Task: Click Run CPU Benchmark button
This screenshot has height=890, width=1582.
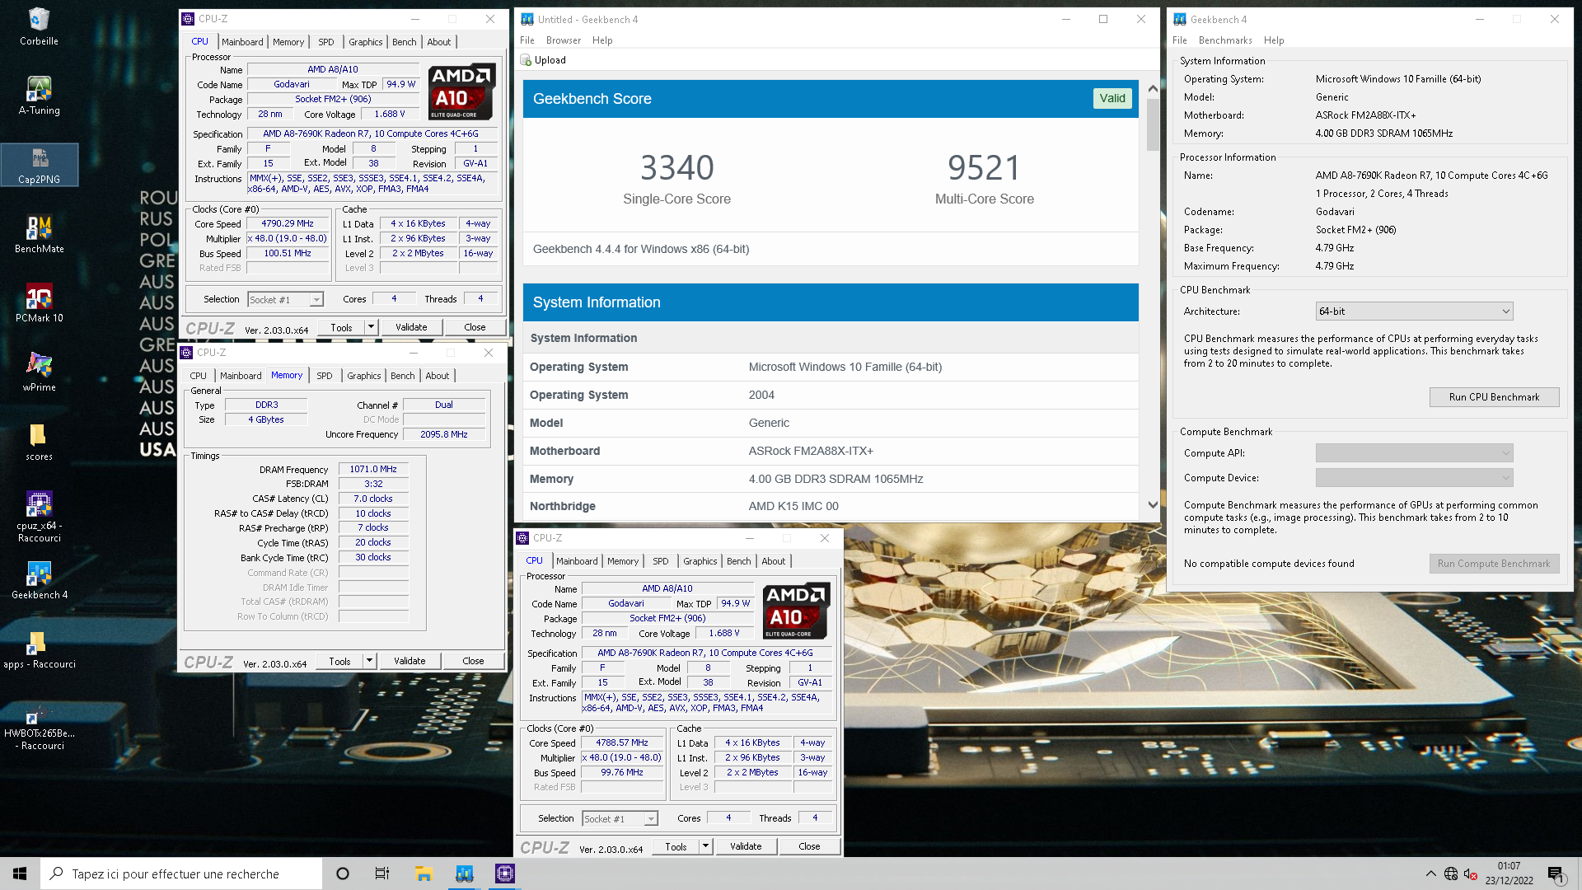Action: [1494, 397]
